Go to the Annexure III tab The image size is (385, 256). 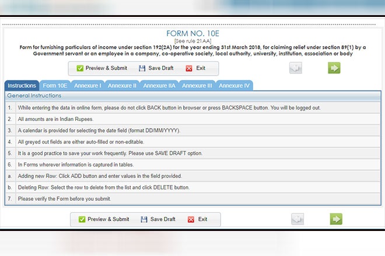(197, 86)
